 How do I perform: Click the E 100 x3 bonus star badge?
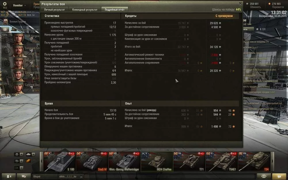coord(71,154)
